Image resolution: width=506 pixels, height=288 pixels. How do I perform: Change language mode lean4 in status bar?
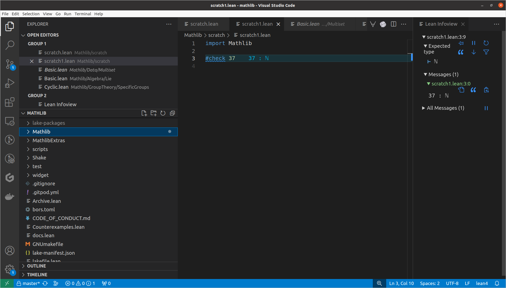pos(482,283)
